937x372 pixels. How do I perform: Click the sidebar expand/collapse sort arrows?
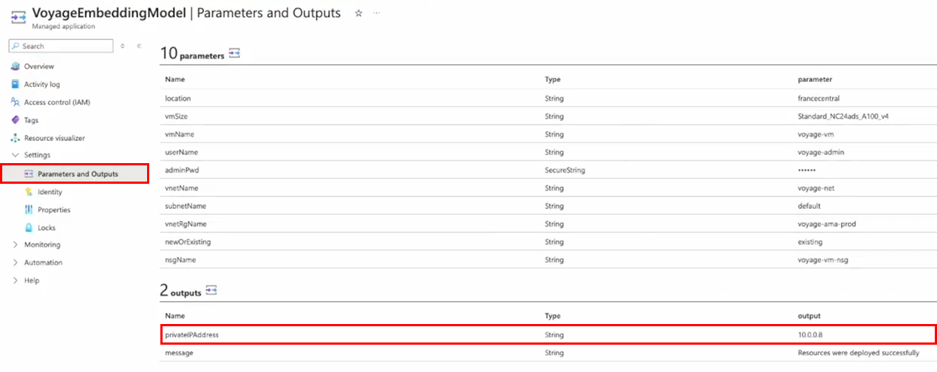click(x=123, y=46)
